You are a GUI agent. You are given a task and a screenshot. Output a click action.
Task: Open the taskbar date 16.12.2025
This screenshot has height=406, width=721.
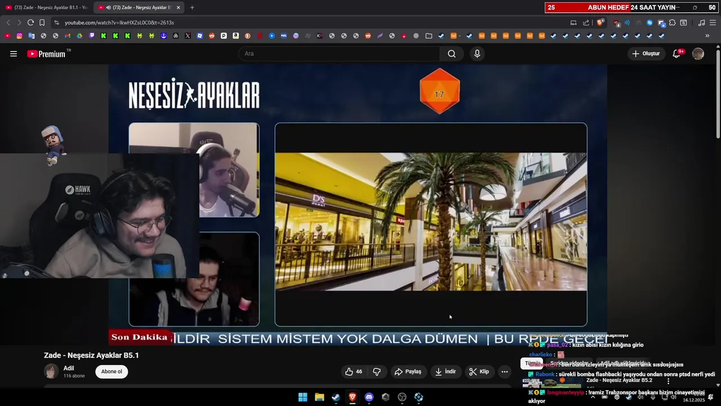693,400
